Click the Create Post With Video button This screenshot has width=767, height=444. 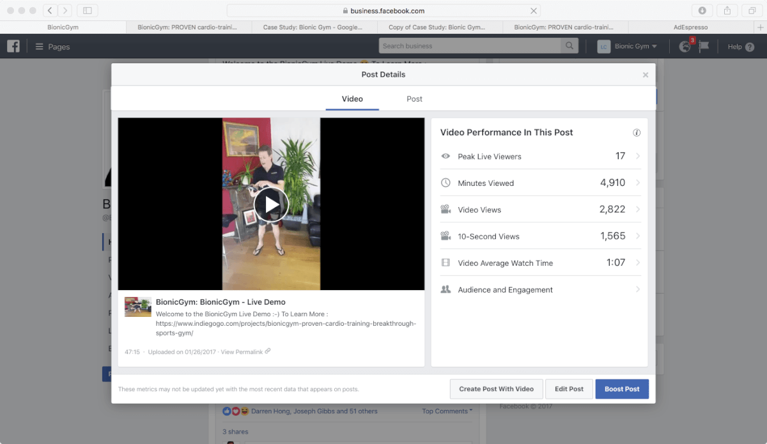496,389
